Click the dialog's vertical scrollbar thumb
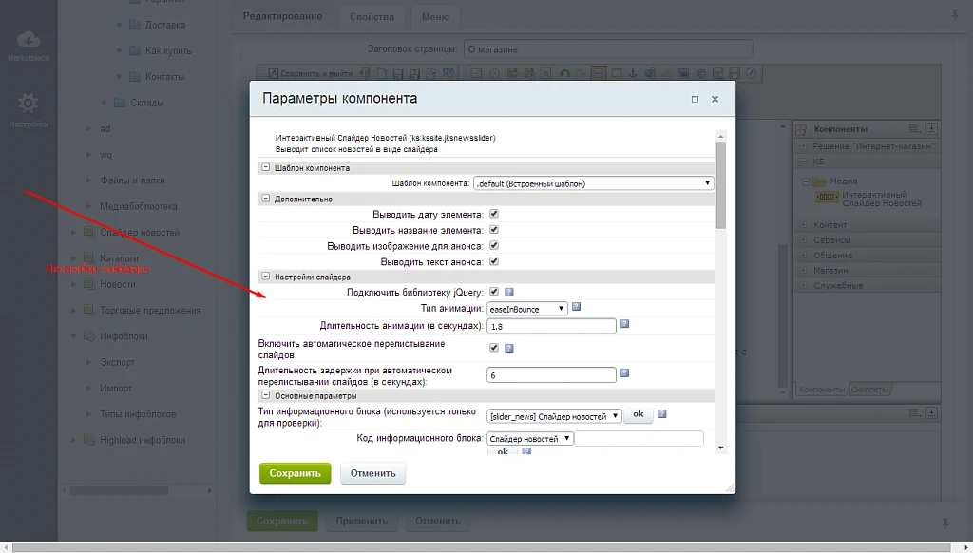 pyautogui.click(x=720, y=185)
